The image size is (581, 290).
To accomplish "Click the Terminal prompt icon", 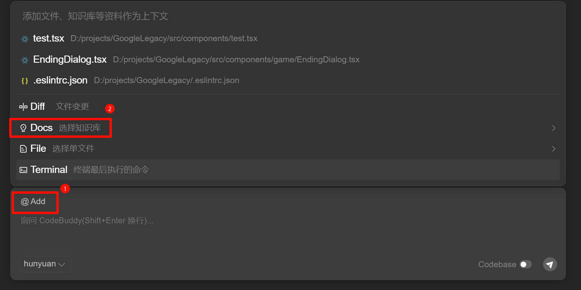I will tap(24, 170).
